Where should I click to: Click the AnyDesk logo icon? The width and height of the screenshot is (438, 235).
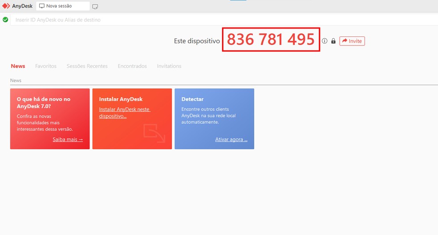6,6
